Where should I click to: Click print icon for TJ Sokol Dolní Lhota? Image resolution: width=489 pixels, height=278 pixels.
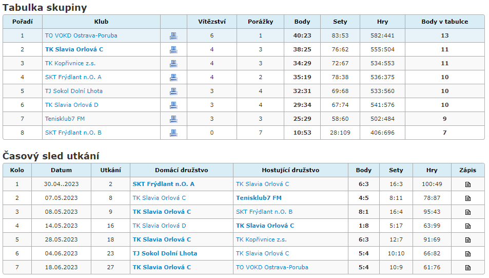coord(173,91)
